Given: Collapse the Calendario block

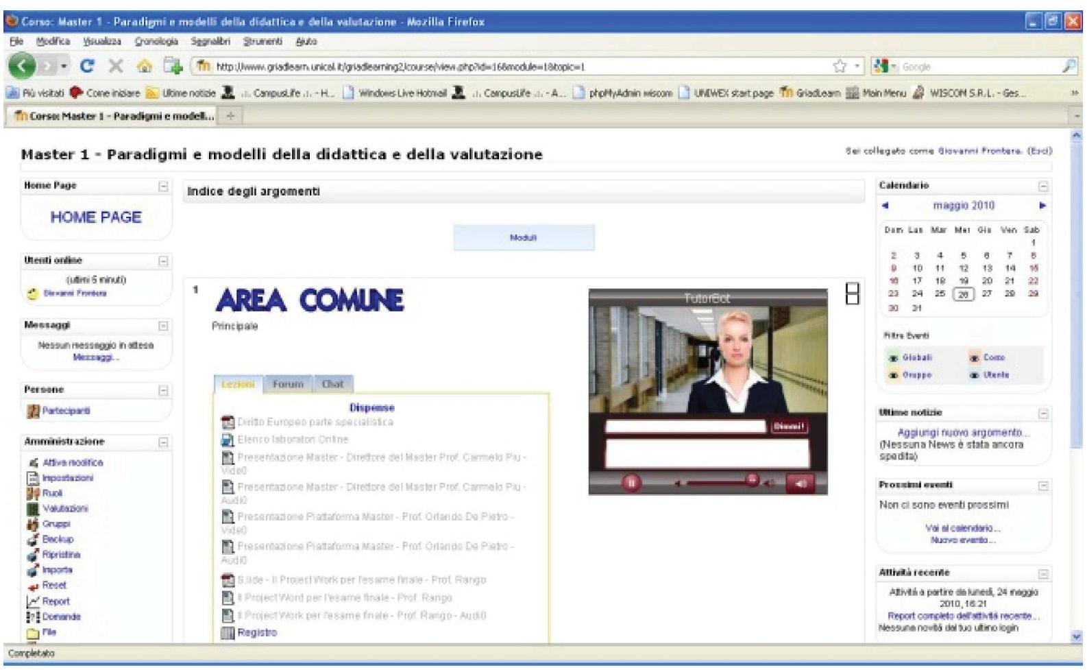Looking at the screenshot, I should pyautogui.click(x=1042, y=187).
